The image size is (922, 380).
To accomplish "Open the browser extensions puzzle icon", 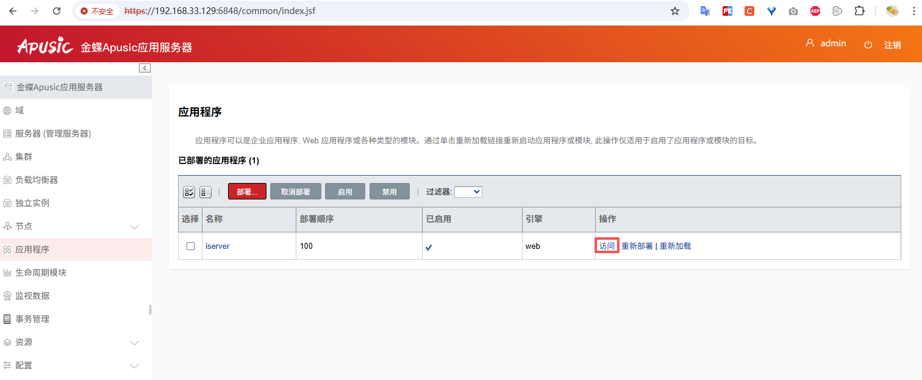I will pyautogui.click(x=859, y=11).
